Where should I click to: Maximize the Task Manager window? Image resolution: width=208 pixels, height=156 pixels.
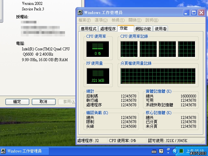(194, 13)
